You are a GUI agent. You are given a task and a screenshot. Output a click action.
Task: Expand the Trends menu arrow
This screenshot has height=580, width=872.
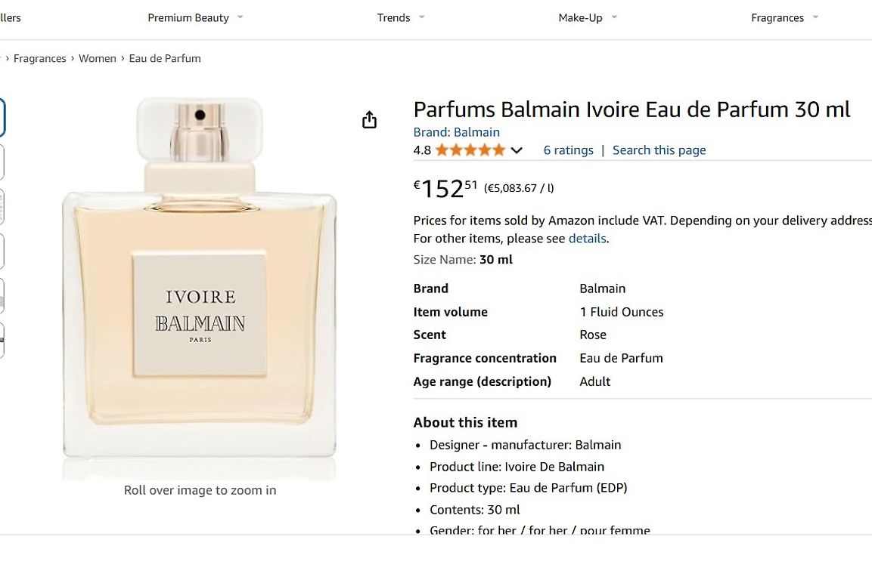click(x=421, y=17)
